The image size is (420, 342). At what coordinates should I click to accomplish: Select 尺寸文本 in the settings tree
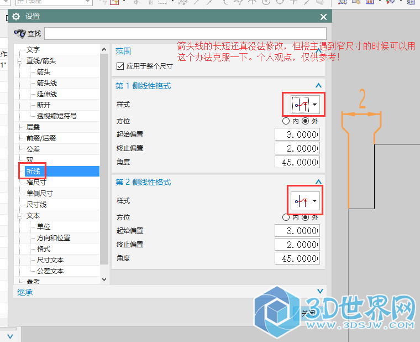(50, 260)
